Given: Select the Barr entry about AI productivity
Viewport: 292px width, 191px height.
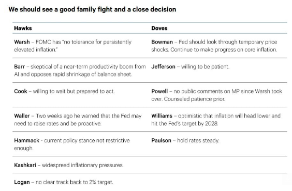Looking at the screenshot, I should tap(80, 70).
